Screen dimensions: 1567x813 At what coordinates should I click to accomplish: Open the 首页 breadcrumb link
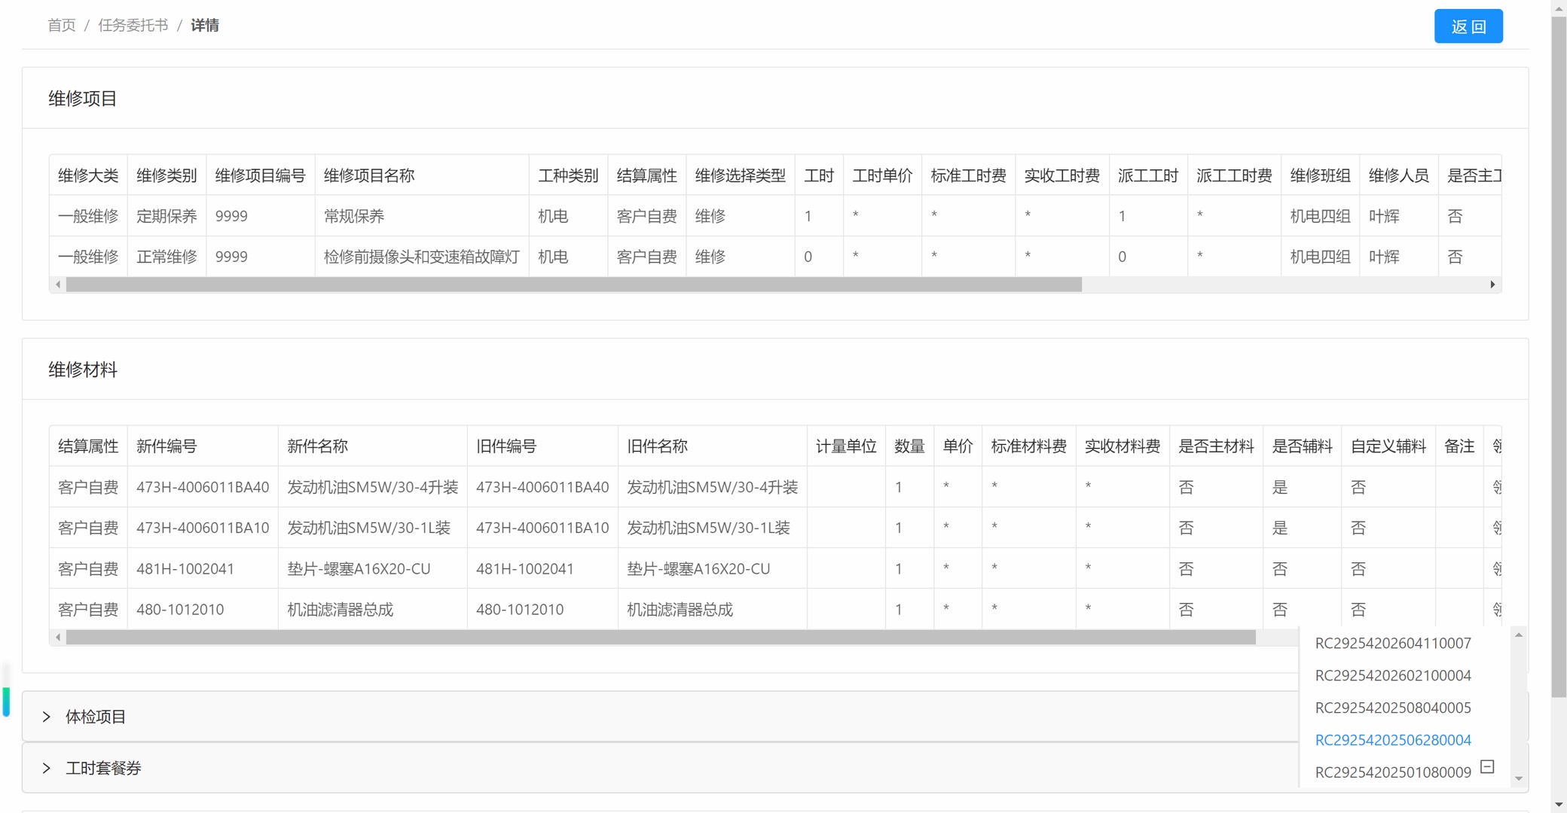(x=62, y=26)
